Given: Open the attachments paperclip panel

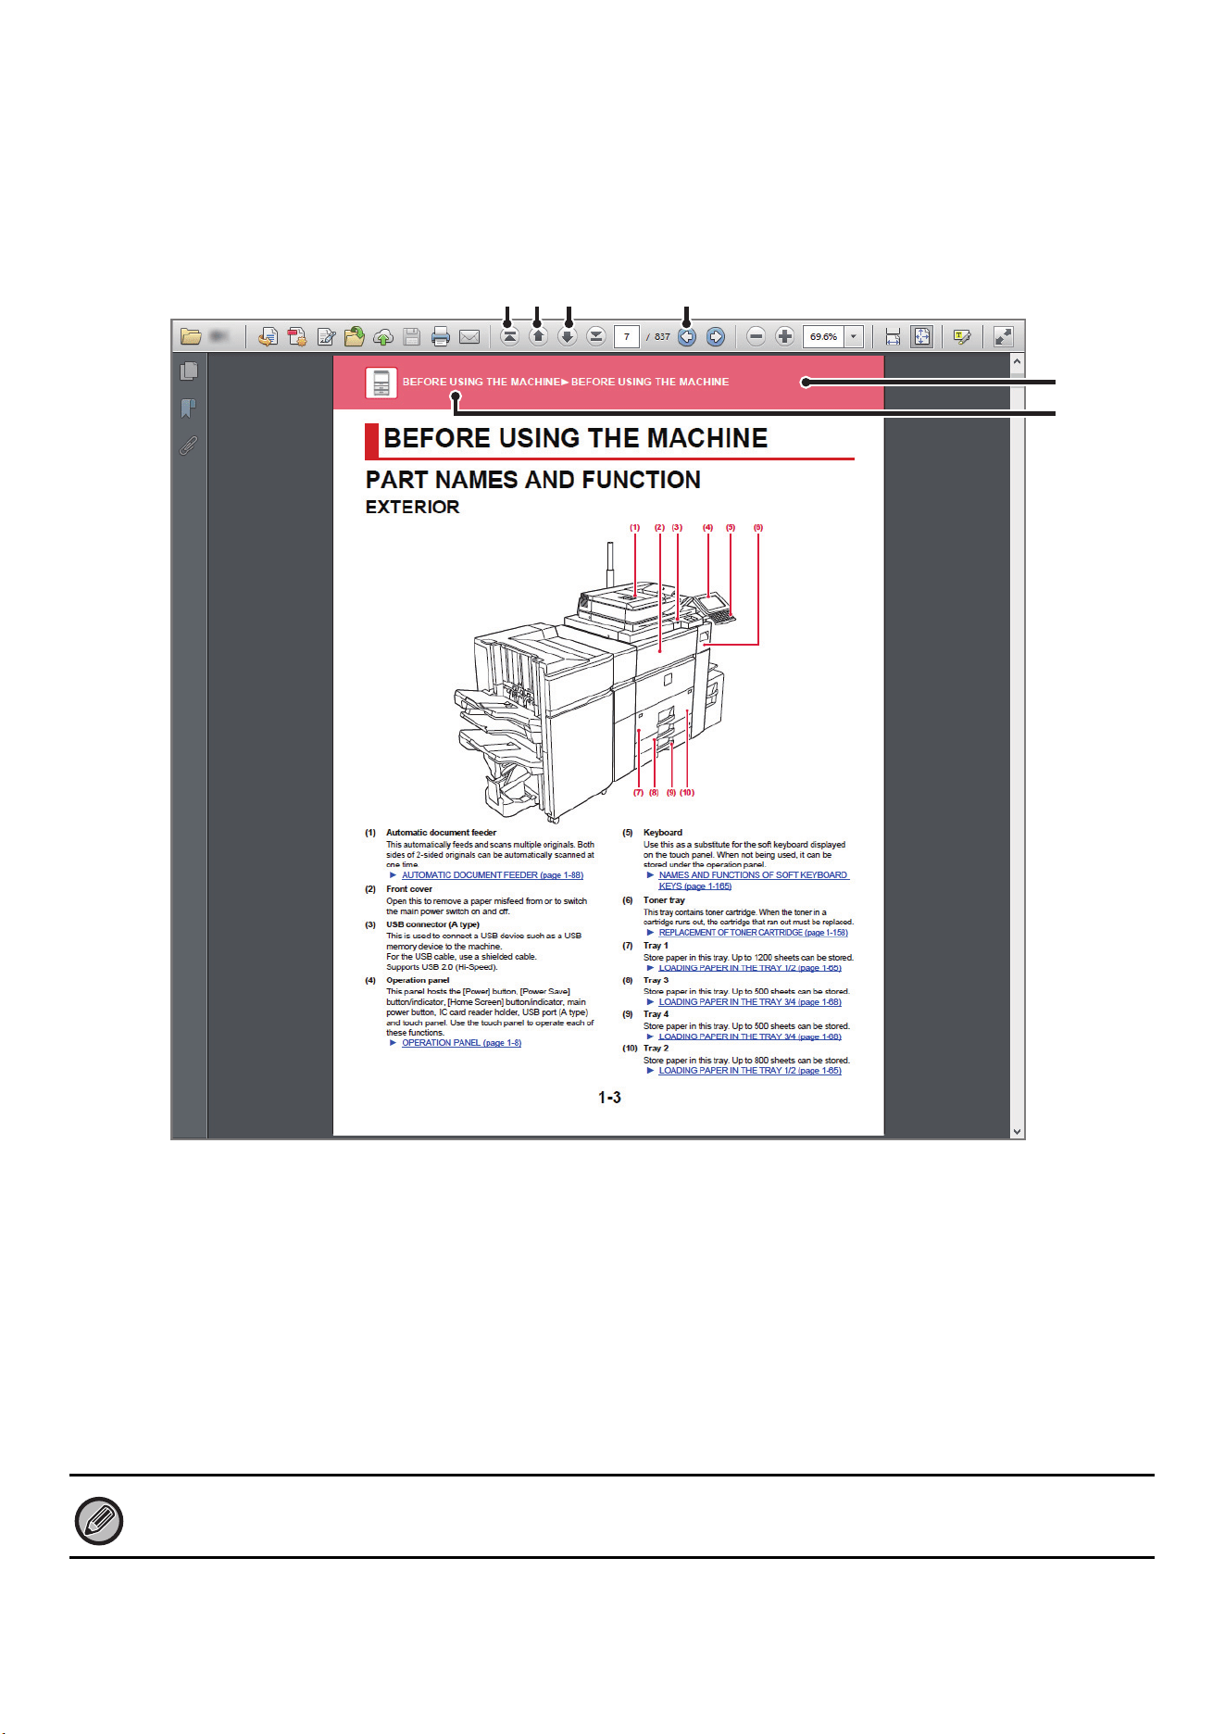Looking at the screenshot, I should coord(189,446).
